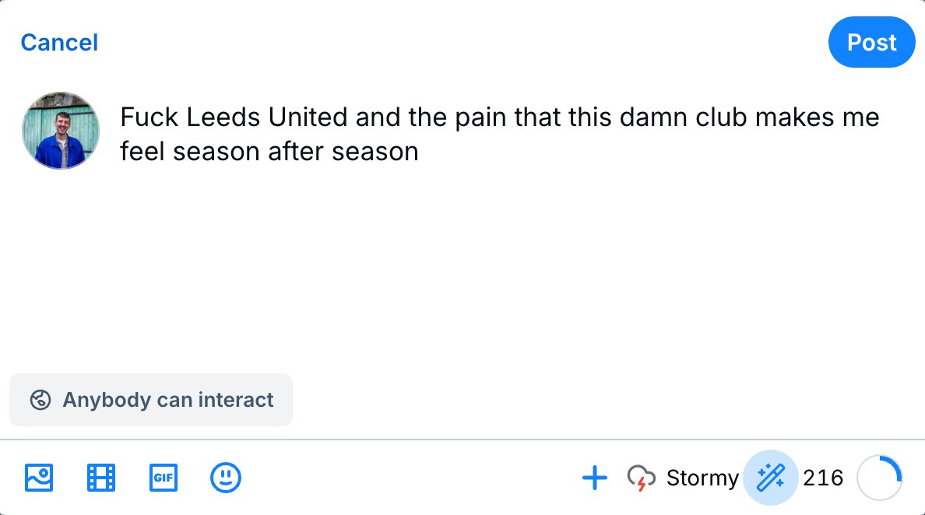
Task: Click the globe icon in interaction settings
Action: pos(40,400)
